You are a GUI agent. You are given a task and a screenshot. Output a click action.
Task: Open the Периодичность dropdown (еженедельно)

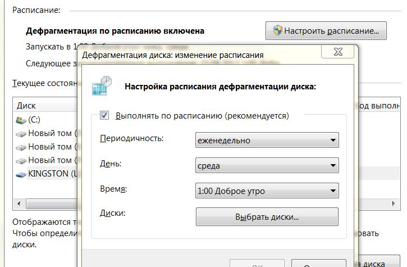point(267,140)
